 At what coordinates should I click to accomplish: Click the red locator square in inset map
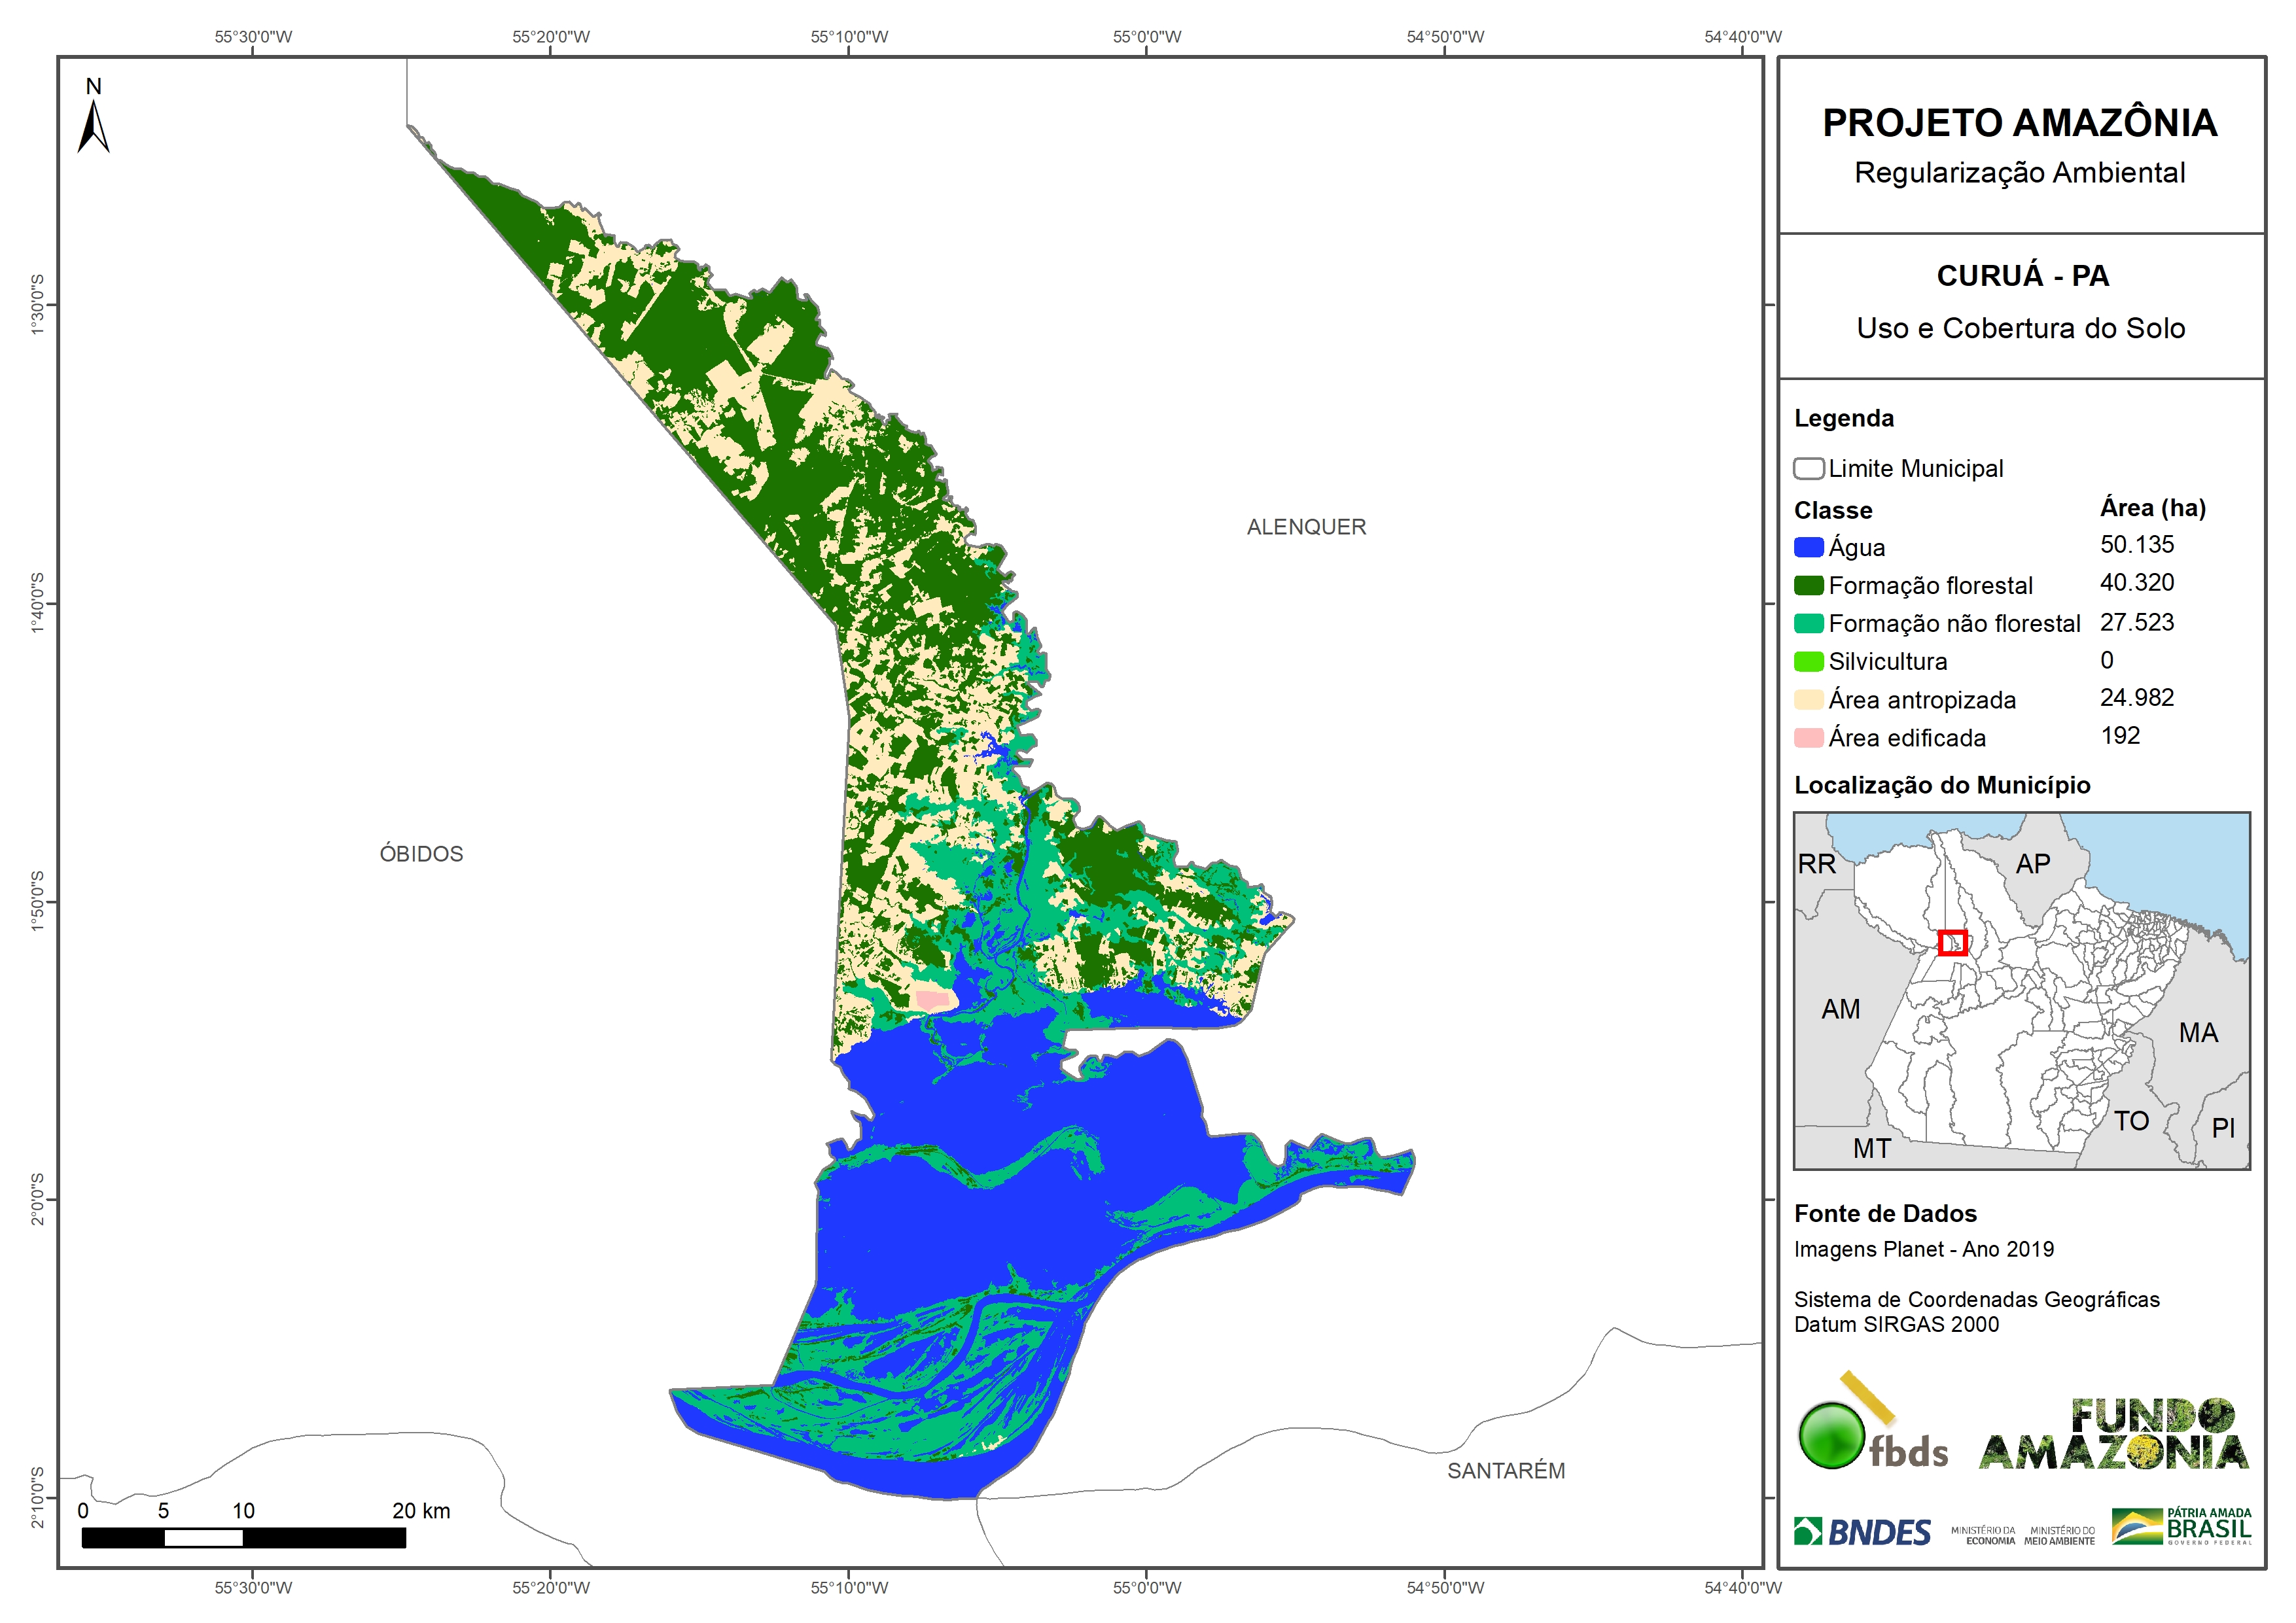pyautogui.click(x=1952, y=943)
